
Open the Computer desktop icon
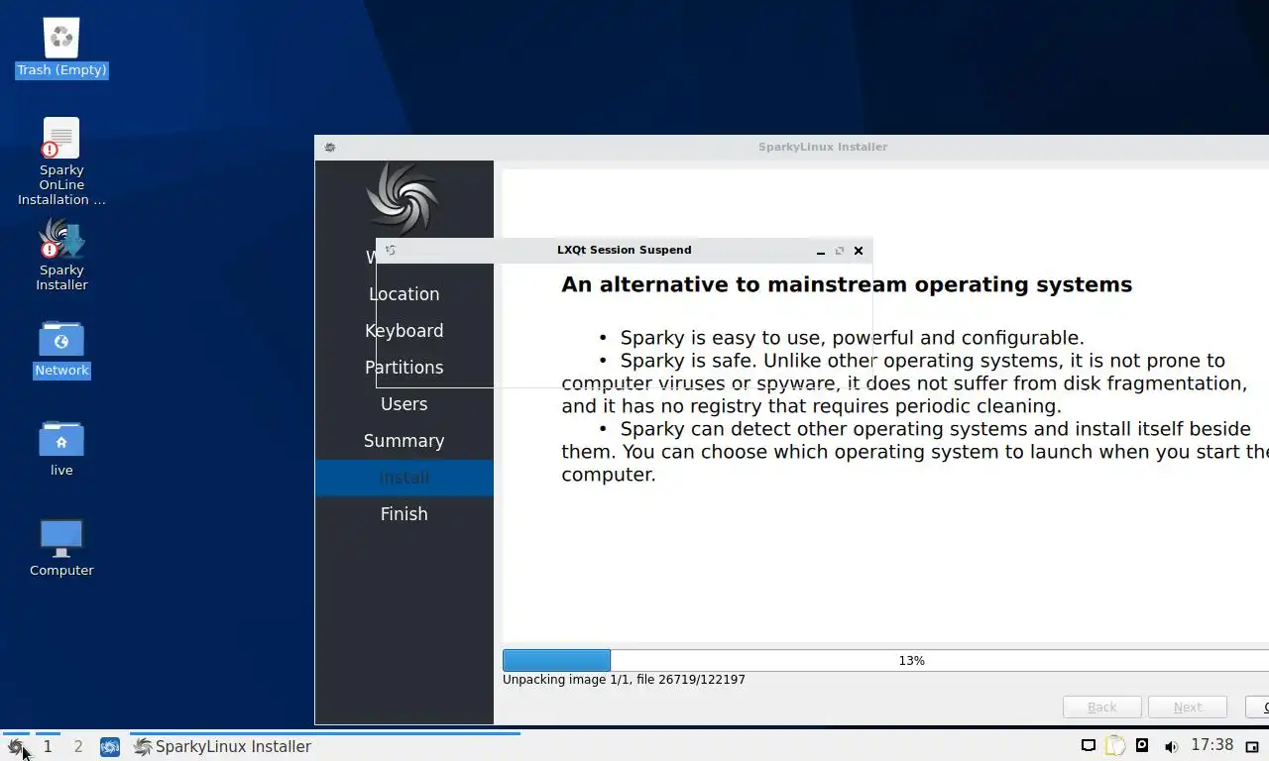(61, 548)
